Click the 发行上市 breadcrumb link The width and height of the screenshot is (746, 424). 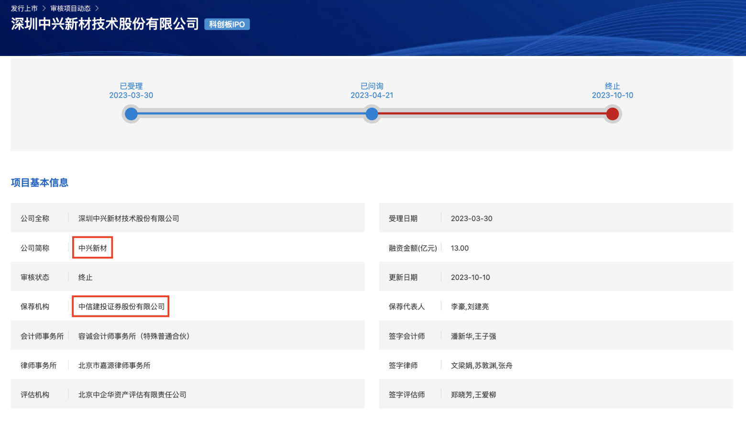pyautogui.click(x=24, y=9)
